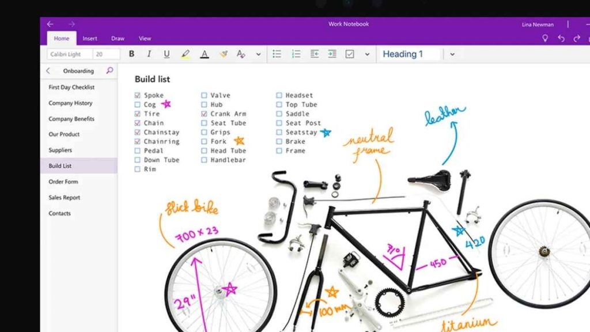This screenshot has height=332, width=590.
Task: Click the Handlebar list item text
Action: pyautogui.click(x=228, y=160)
